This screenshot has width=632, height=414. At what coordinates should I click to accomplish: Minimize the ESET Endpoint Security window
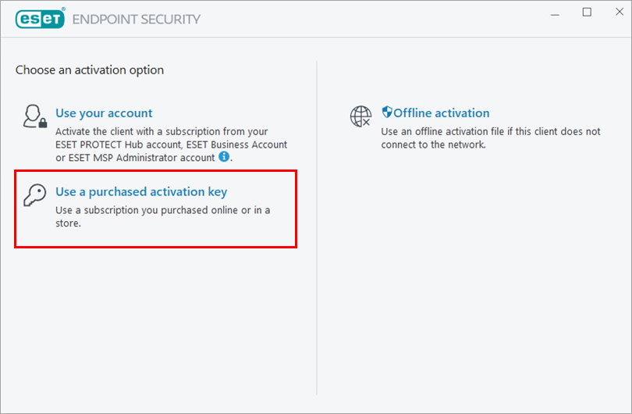point(555,12)
